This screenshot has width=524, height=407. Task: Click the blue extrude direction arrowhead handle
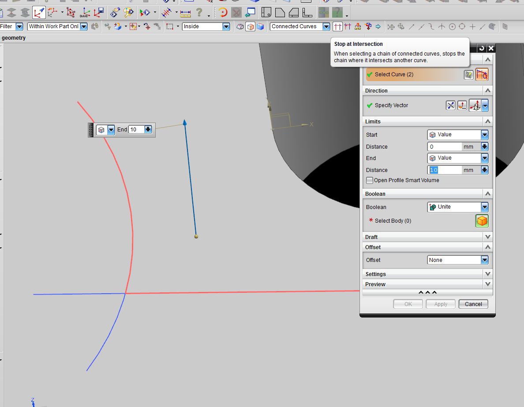184,123
